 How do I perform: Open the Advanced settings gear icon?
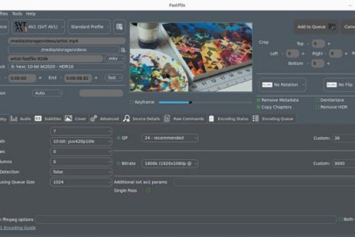point(94,118)
